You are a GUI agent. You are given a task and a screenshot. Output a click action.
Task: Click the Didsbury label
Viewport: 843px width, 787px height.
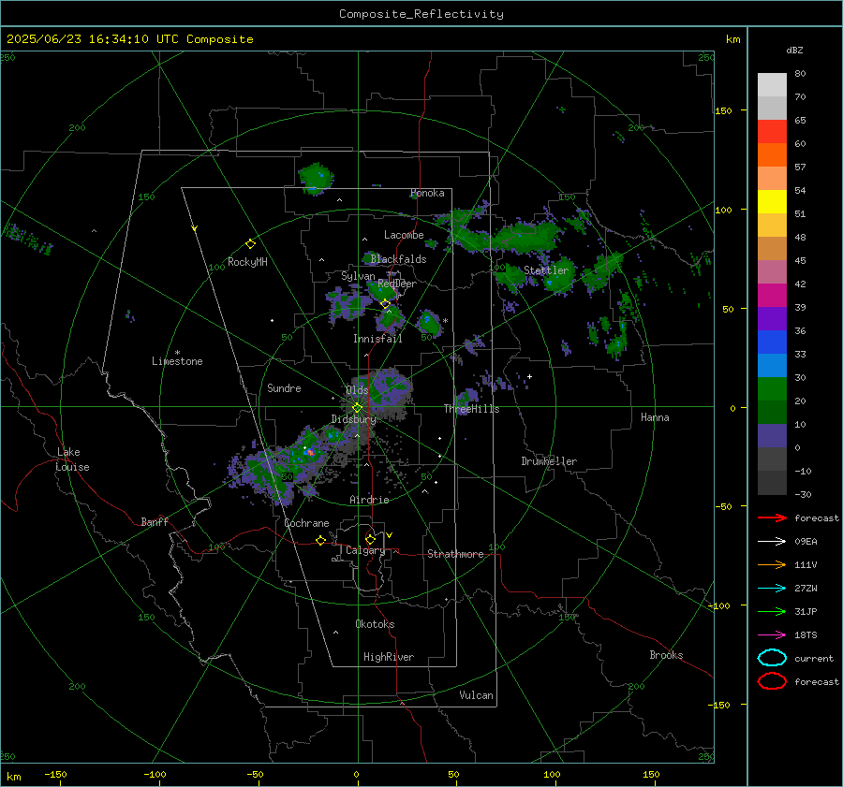353,419
